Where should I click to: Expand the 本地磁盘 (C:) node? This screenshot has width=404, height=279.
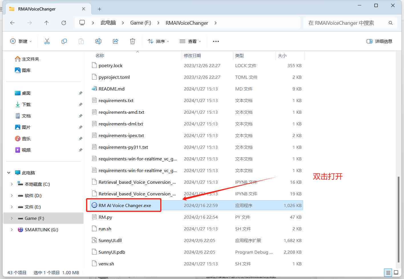click(x=12, y=184)
